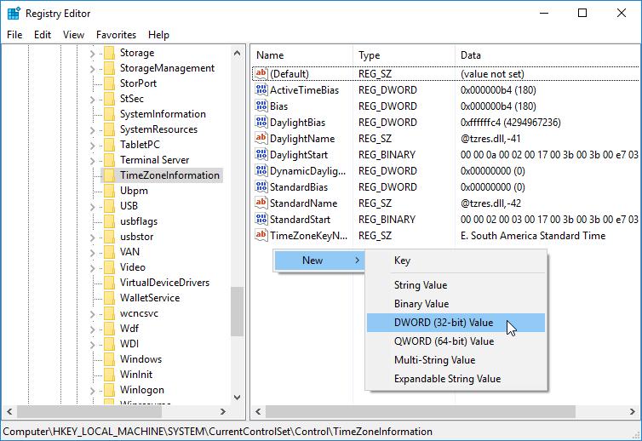Screen dimensions: 642x441
Task: Click the StandardStart binary icon
Action: click(x=261, y=219)
